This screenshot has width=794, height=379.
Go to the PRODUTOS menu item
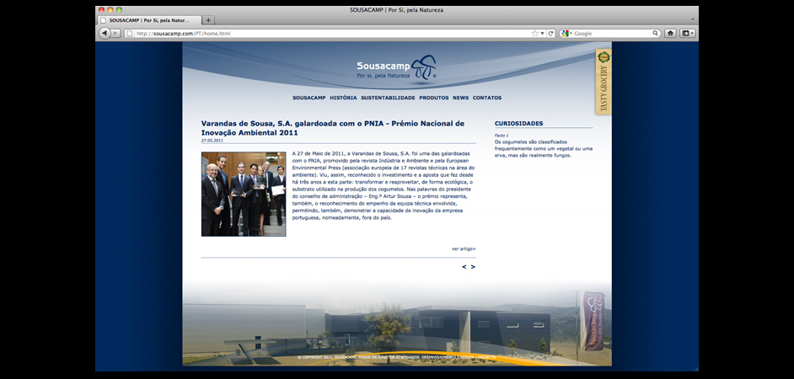pyautogui.click(x=433, y=98)
